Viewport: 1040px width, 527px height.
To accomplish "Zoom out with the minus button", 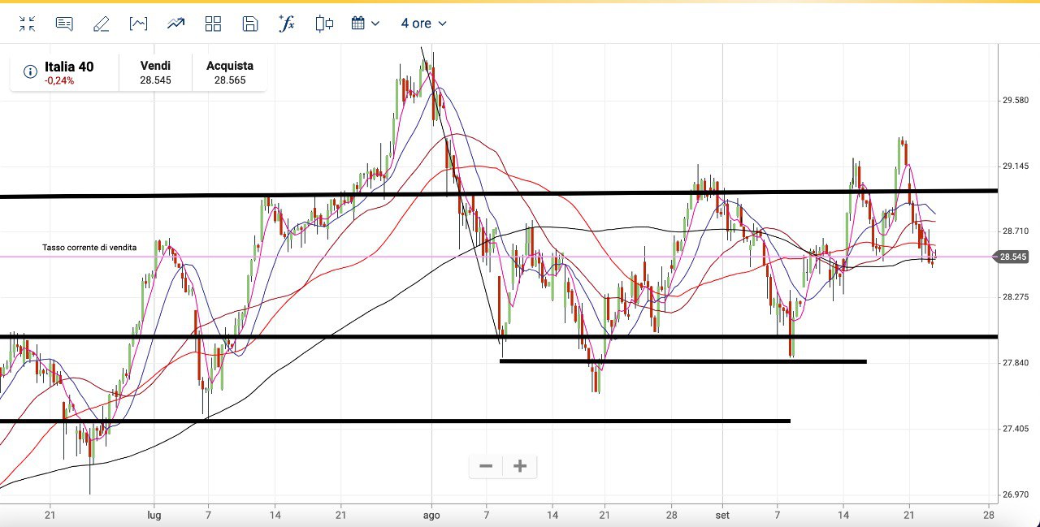I will click(x=486, y=466).
